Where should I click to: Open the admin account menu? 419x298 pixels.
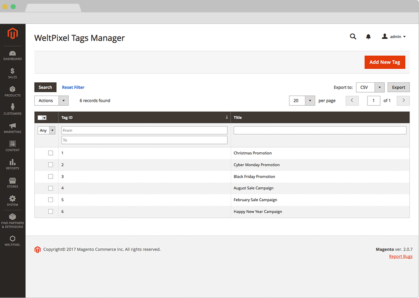pos(393,37)
